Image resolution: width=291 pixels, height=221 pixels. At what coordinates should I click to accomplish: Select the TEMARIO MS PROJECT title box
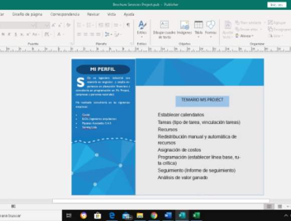point(202,101)
